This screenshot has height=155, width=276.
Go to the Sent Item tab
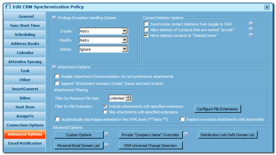point(24,107)
